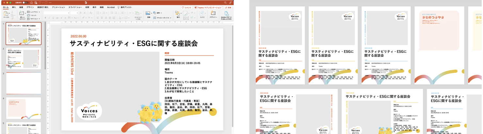Toggle subscript formatting
This screenshot has width=483, height=134.
65,18
